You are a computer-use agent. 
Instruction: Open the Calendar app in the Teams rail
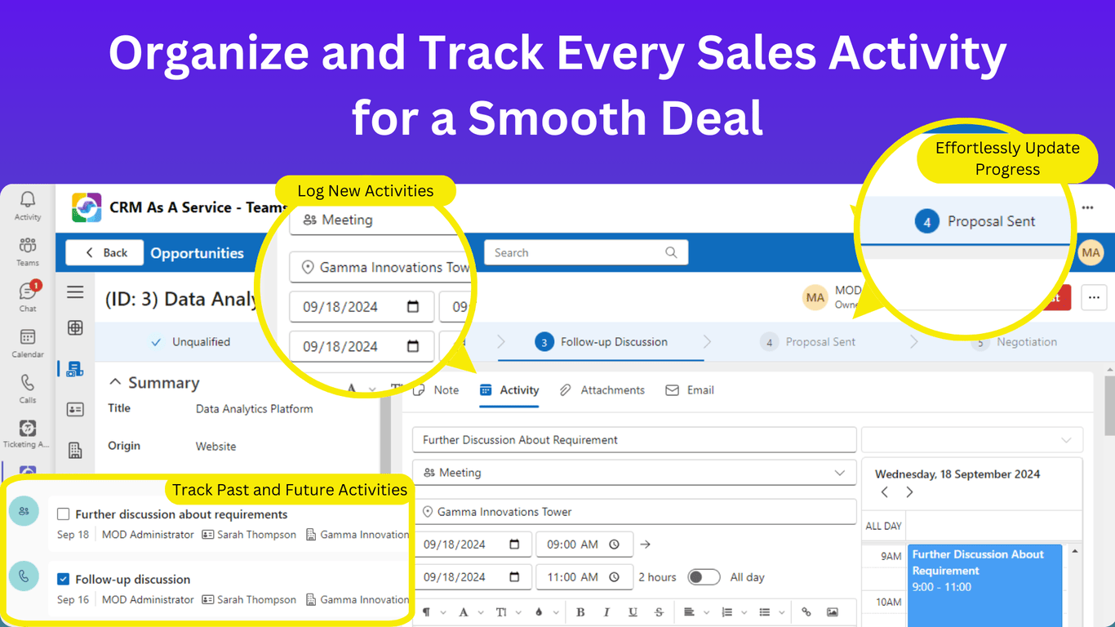(28, 343)
